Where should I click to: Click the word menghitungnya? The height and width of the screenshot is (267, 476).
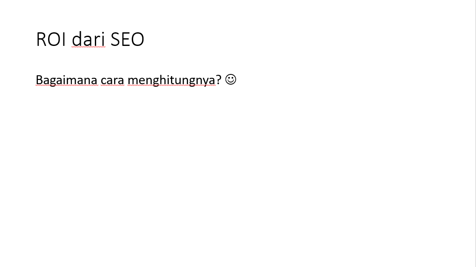pyautogui.click(x=171, y=80)
